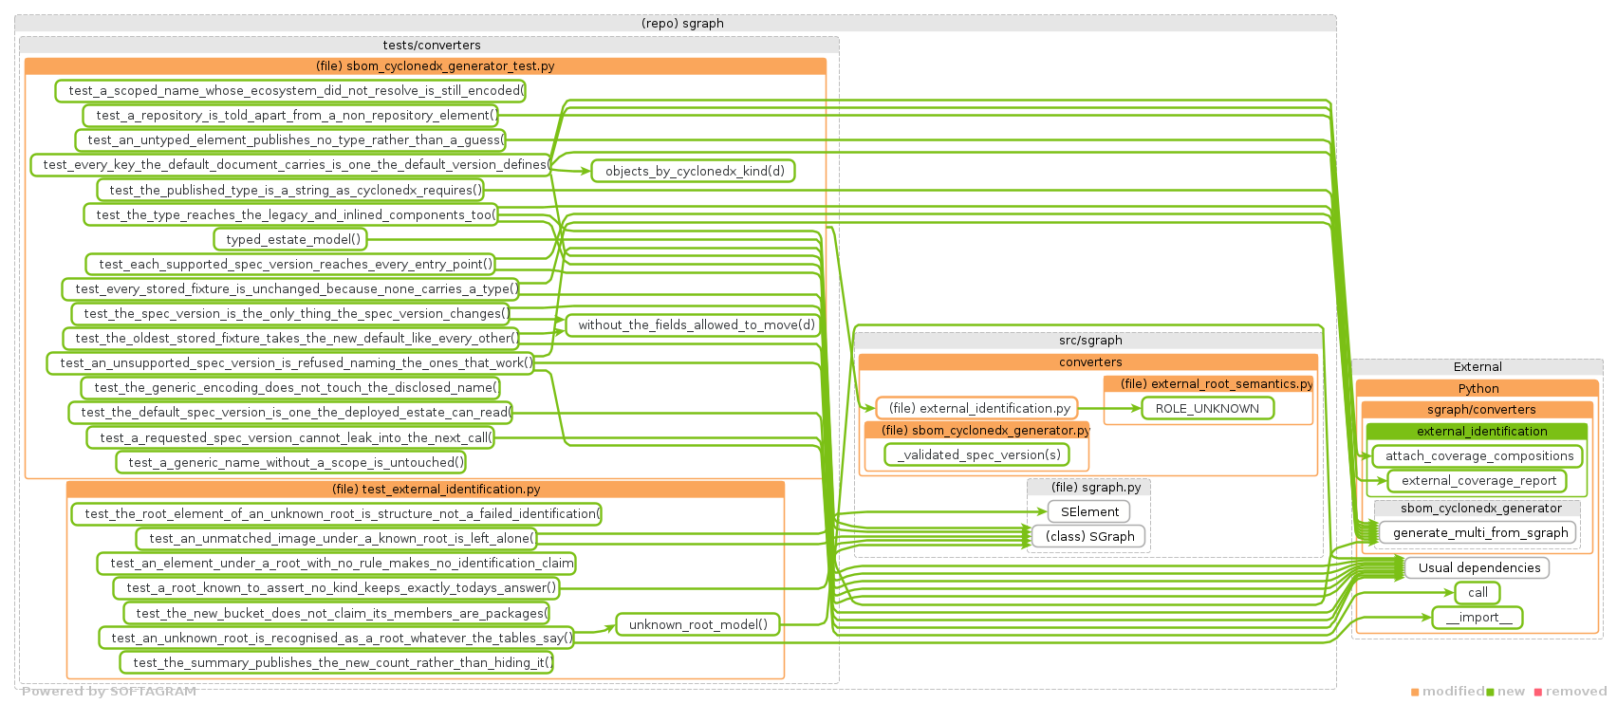This screenshot has width=1617, height=704.
Task: Select generate_multi_from_sgraph node
Action: [1478, 532]
